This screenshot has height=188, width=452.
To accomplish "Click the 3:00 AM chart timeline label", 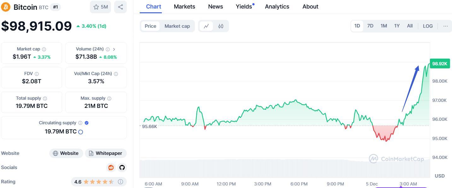I will [x=408, y=184].
